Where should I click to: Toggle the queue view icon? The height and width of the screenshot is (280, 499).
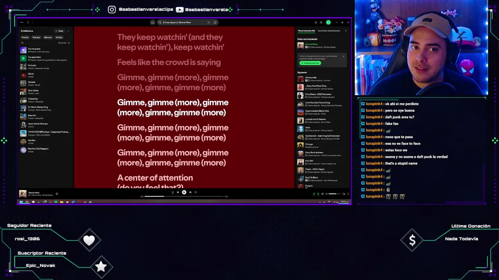coord(318,194)
